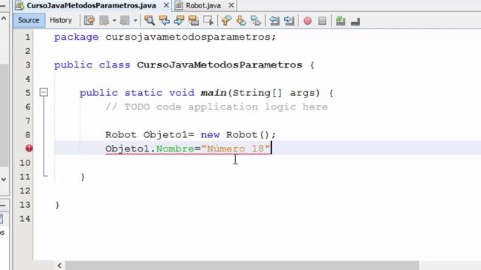This screenshot has width=481, height=270.
Task: Click the horizontal scrollbar left arrow
Action: tap(59, 265)
